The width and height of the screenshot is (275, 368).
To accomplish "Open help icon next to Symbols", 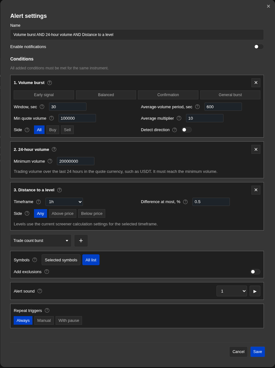I will click(35, 259).
